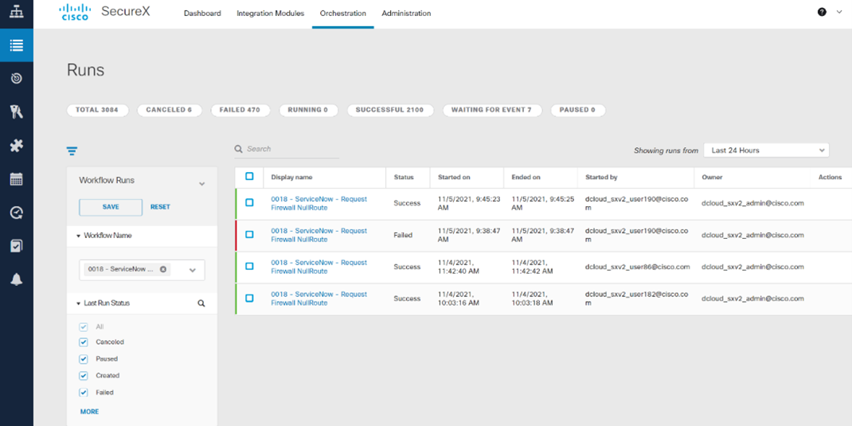Filter by the TOTAL 3084 pill
This screenshot has height=426, width=852.
[x=98, y=110]
